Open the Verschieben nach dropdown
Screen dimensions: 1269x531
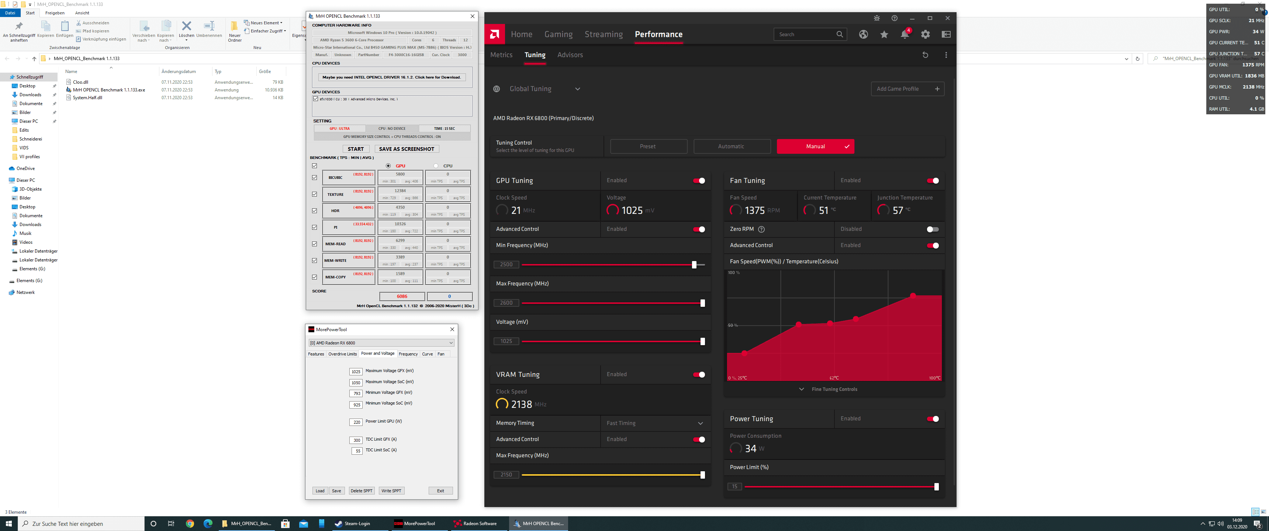tap(144, 31)
